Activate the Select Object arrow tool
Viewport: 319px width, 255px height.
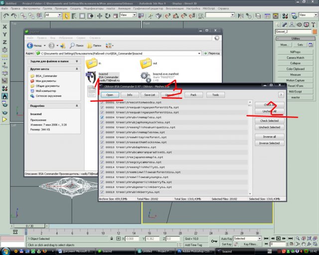point(66,15)
